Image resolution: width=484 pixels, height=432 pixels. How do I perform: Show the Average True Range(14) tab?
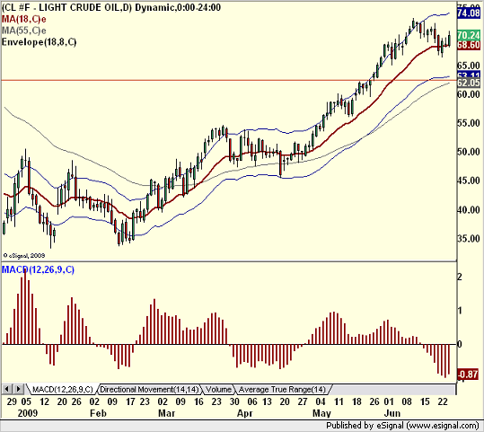(283, 390)
